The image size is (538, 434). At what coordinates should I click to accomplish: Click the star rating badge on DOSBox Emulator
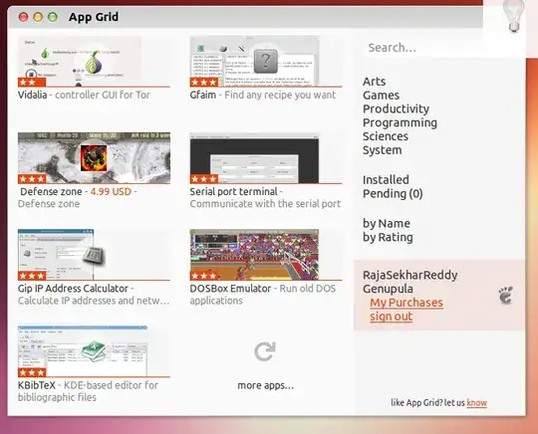pyautogui.click(x=204, y=276)
